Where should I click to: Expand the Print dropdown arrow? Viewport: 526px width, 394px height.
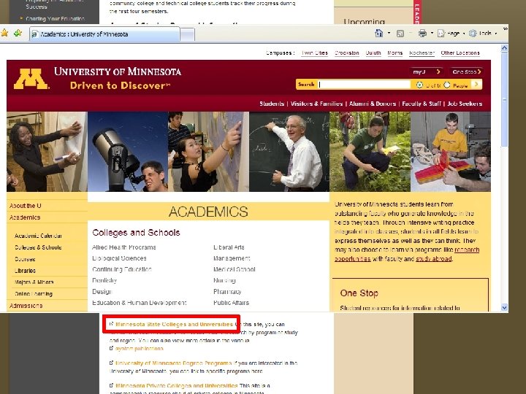(x=432, y=33)
